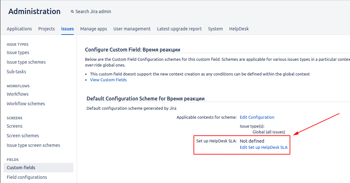Open Workflows sidebar link

coord(18,94)
